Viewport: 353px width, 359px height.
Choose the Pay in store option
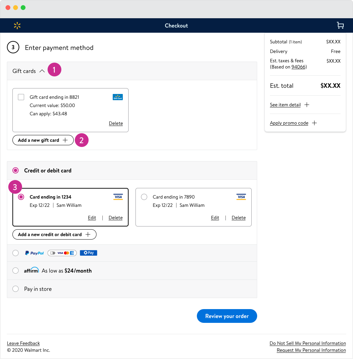click(16, 289)
